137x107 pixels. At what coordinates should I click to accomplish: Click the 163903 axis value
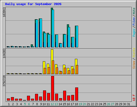pyautogui.click(x=4, y=12)
